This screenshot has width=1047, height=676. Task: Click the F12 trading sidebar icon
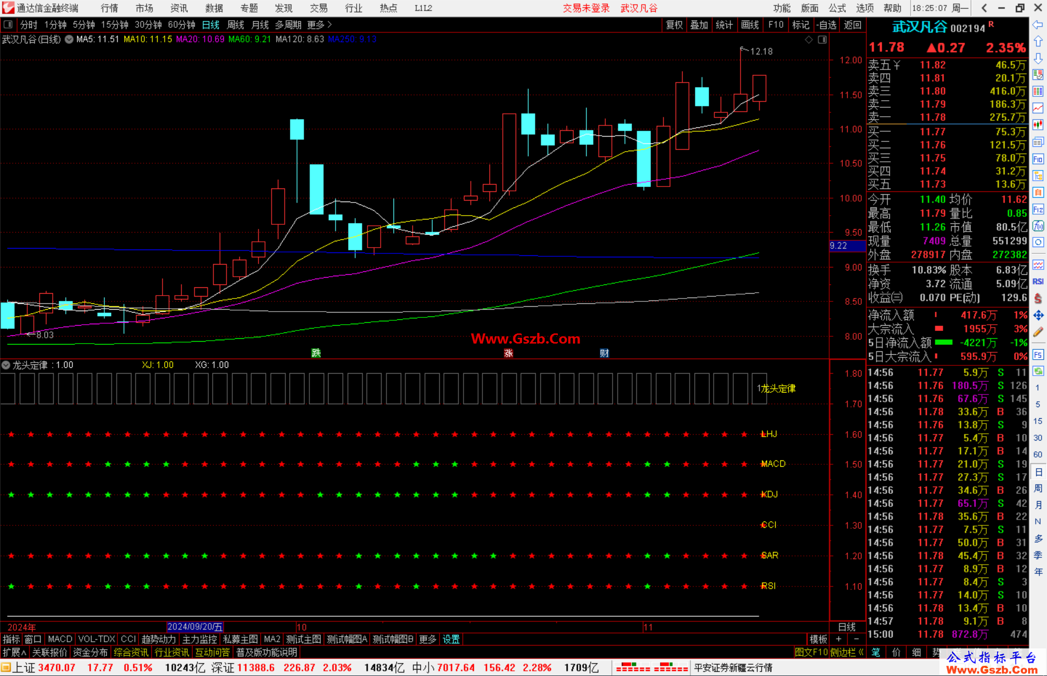[x=1038, y=209]
